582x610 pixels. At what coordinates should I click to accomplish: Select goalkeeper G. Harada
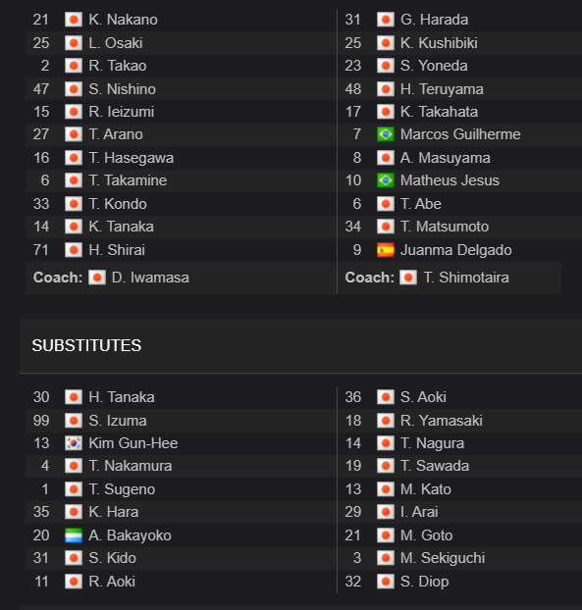(434, 20)
